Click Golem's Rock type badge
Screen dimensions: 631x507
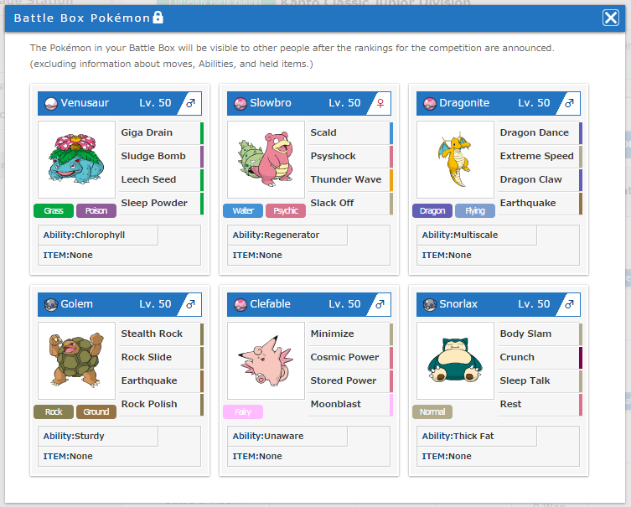[x=54, y=411]
